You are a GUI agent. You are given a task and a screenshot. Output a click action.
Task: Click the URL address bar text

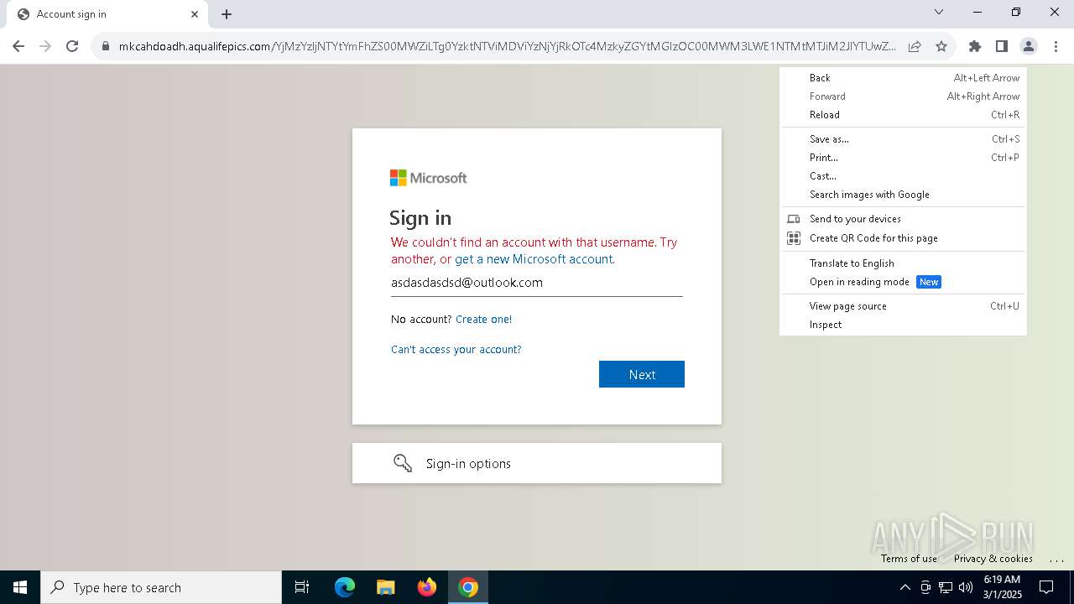coord(507,46)
